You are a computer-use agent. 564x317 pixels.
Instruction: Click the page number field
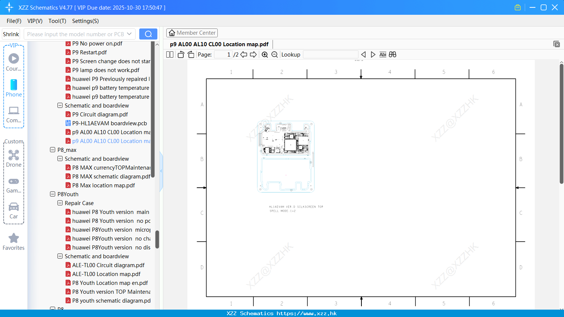[x=223, y=55]
